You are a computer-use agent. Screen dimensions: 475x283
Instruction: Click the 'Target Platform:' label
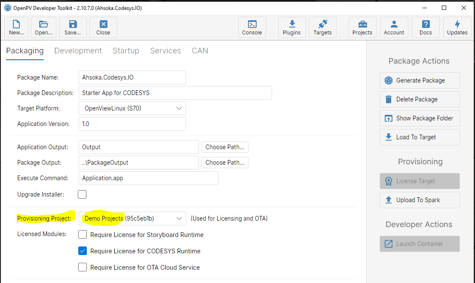tap(38, 108)
